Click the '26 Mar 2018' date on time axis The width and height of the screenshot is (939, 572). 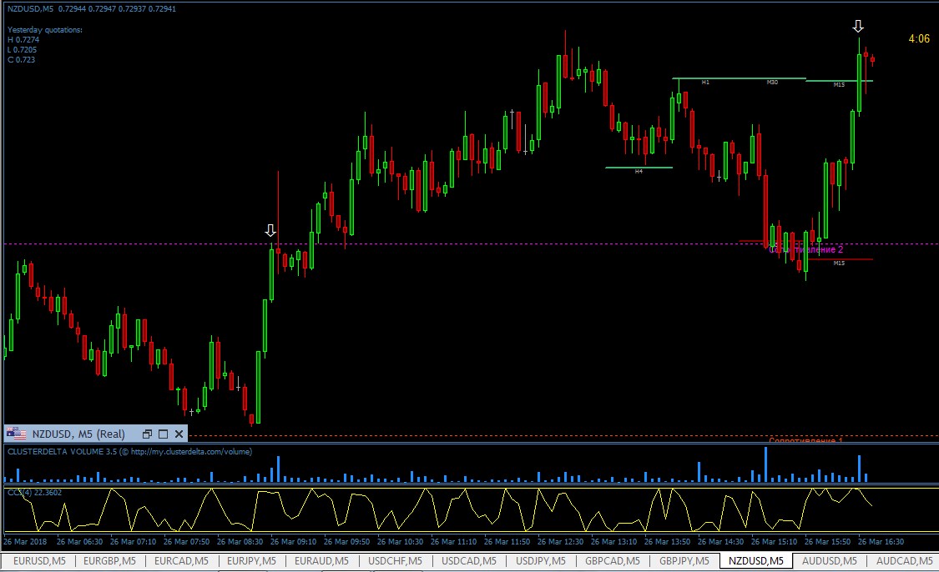[25, 541]
